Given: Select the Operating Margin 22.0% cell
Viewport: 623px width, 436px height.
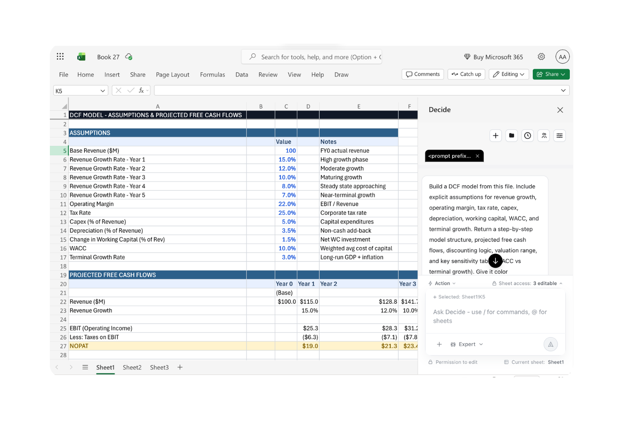Looking at the screenshot, I should point(286,204).
